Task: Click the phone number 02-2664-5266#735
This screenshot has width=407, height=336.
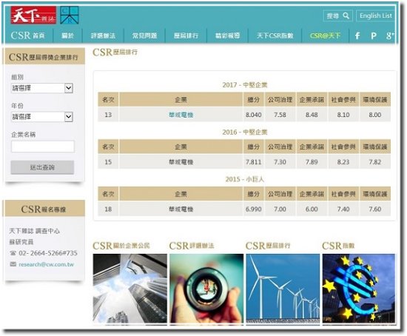Action: click(48, 253)
